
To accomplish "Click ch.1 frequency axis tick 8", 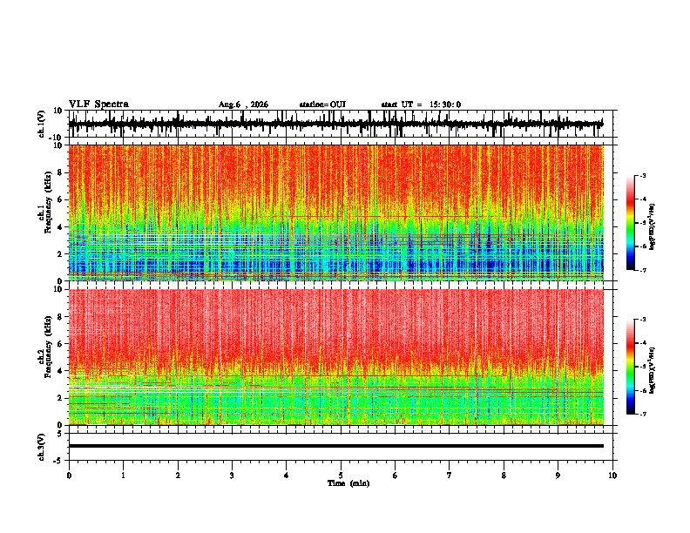I will point(61,172).
